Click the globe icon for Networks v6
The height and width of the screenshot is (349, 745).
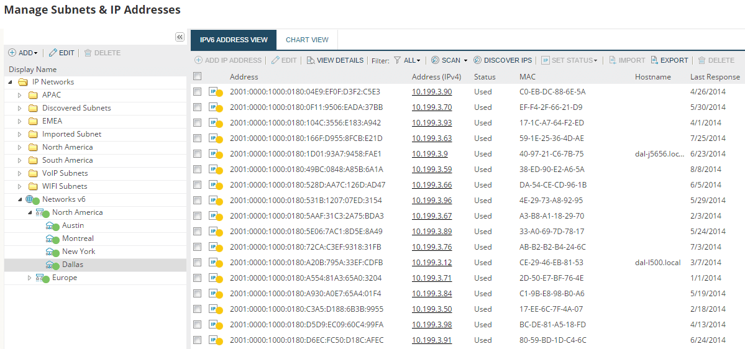click(x=29, y=199)
